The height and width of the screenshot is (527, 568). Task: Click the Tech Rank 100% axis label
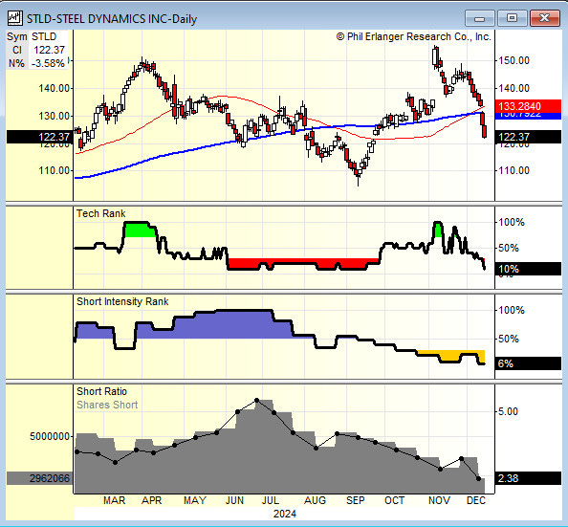click(x=512, y=222)
